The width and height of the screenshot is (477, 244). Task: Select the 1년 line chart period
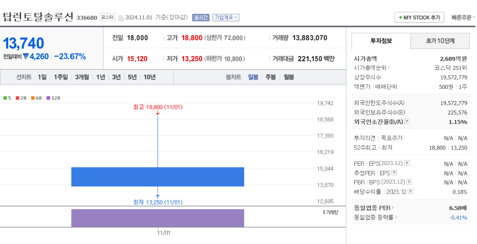[x=101, y=77]
